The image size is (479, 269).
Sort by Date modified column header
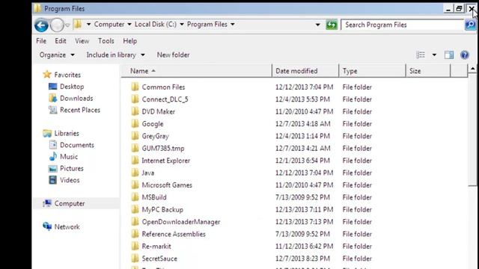(305, 71)
